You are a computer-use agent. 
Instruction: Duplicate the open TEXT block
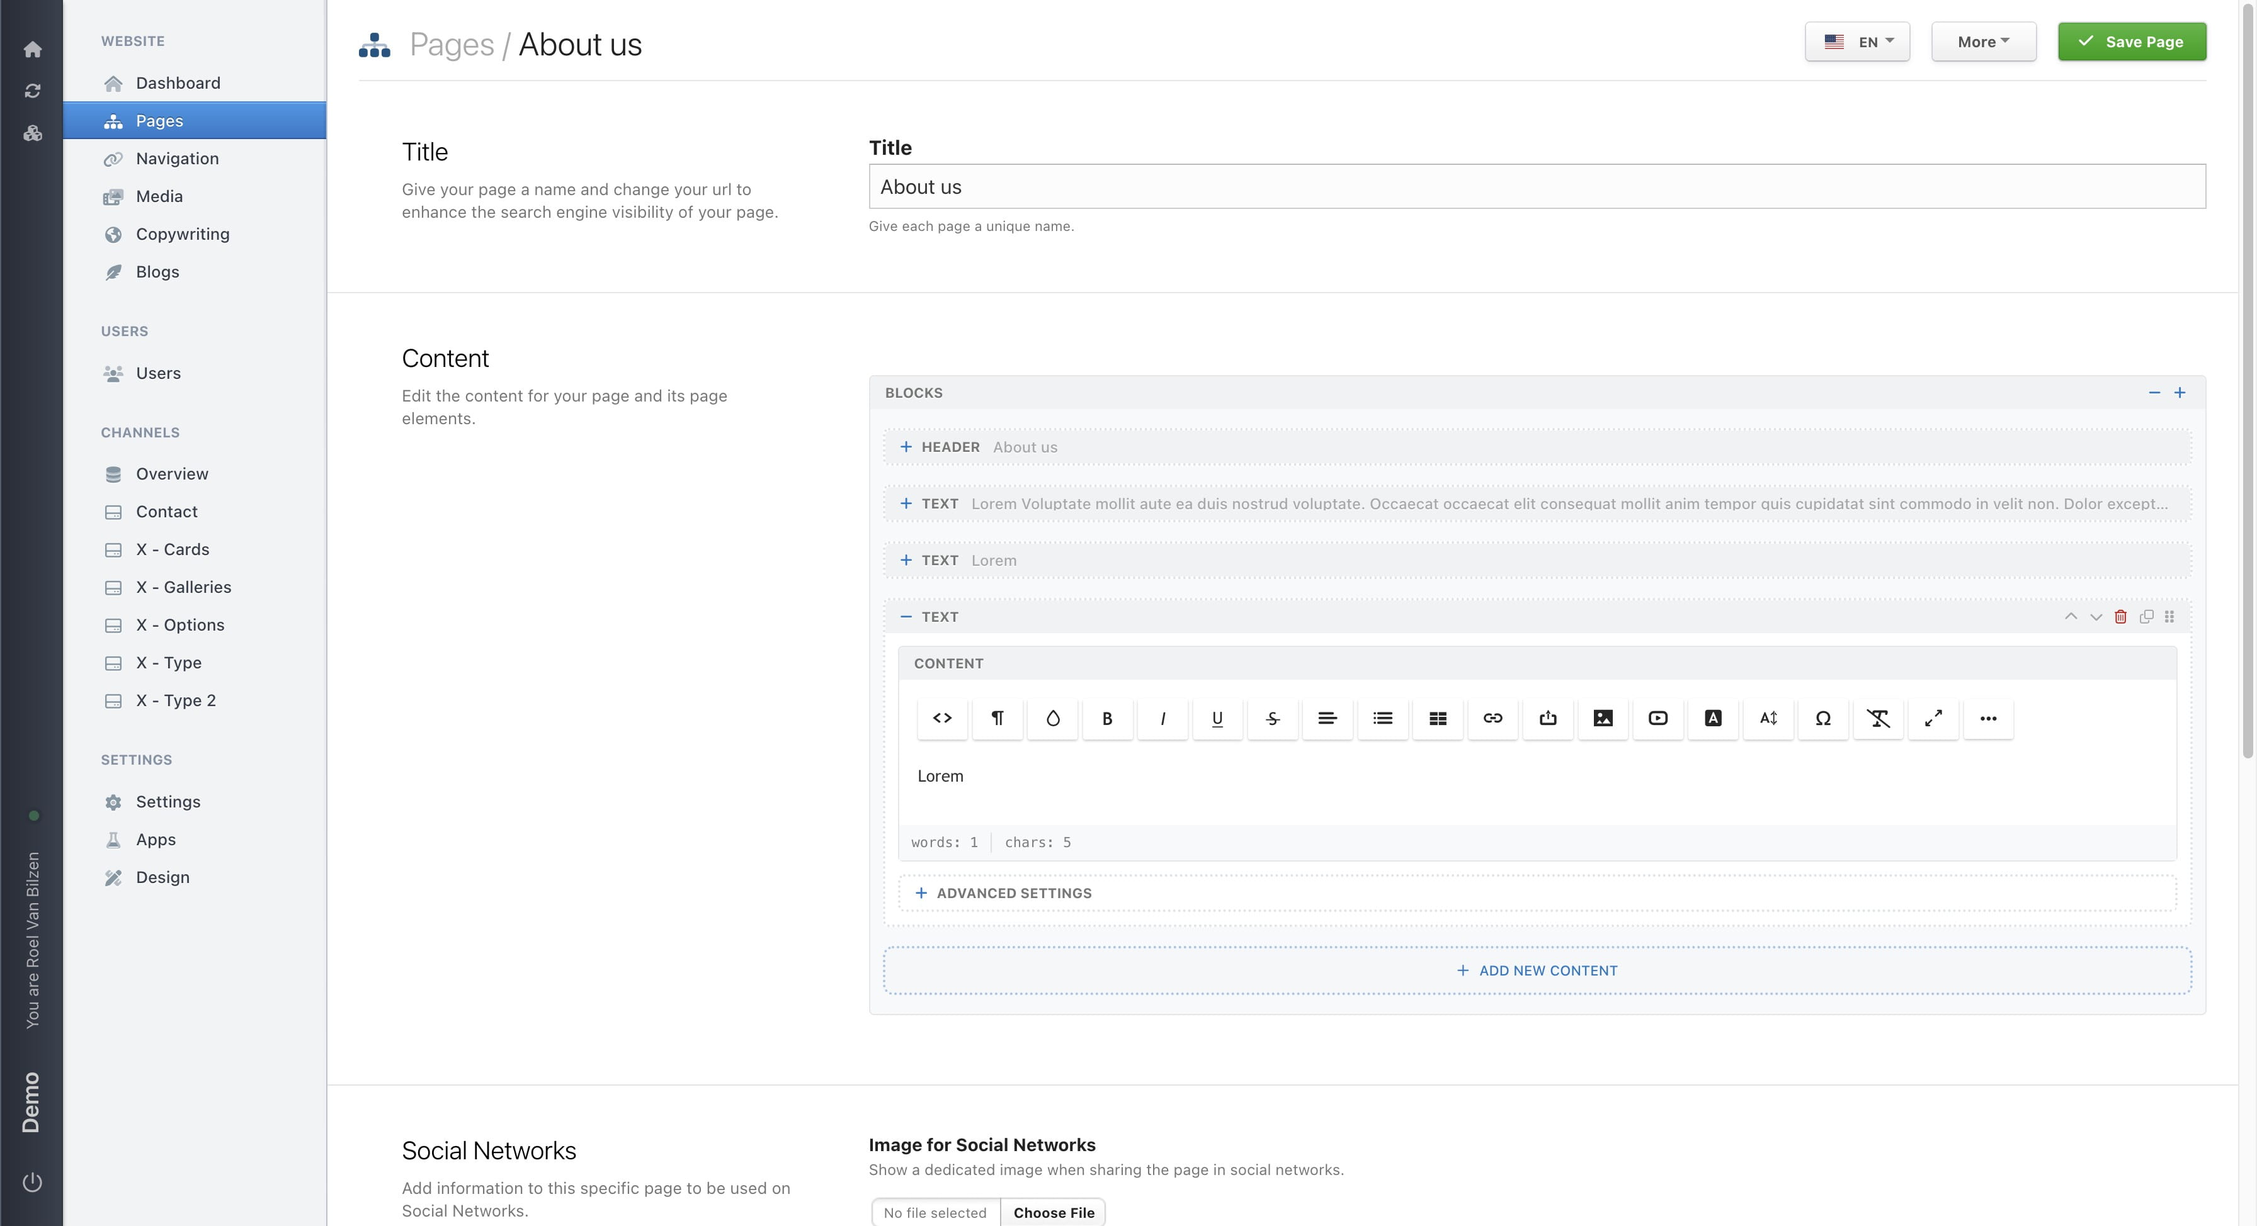pos(2146,617)
